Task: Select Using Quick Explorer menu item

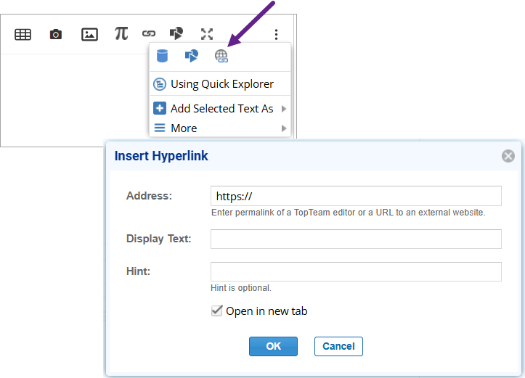Action: coord(221,84)
